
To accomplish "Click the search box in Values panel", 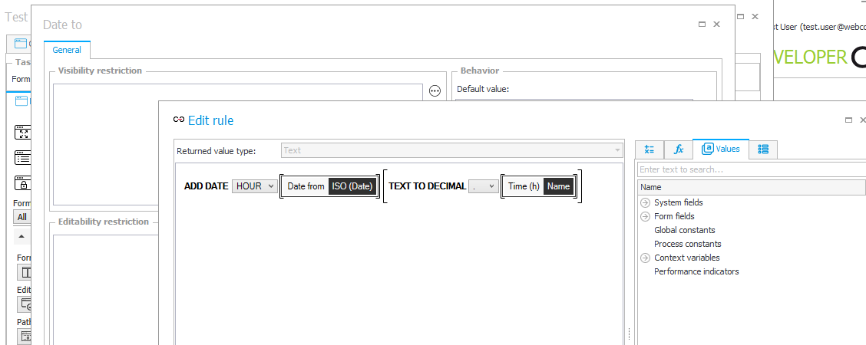I will [749, 169].
